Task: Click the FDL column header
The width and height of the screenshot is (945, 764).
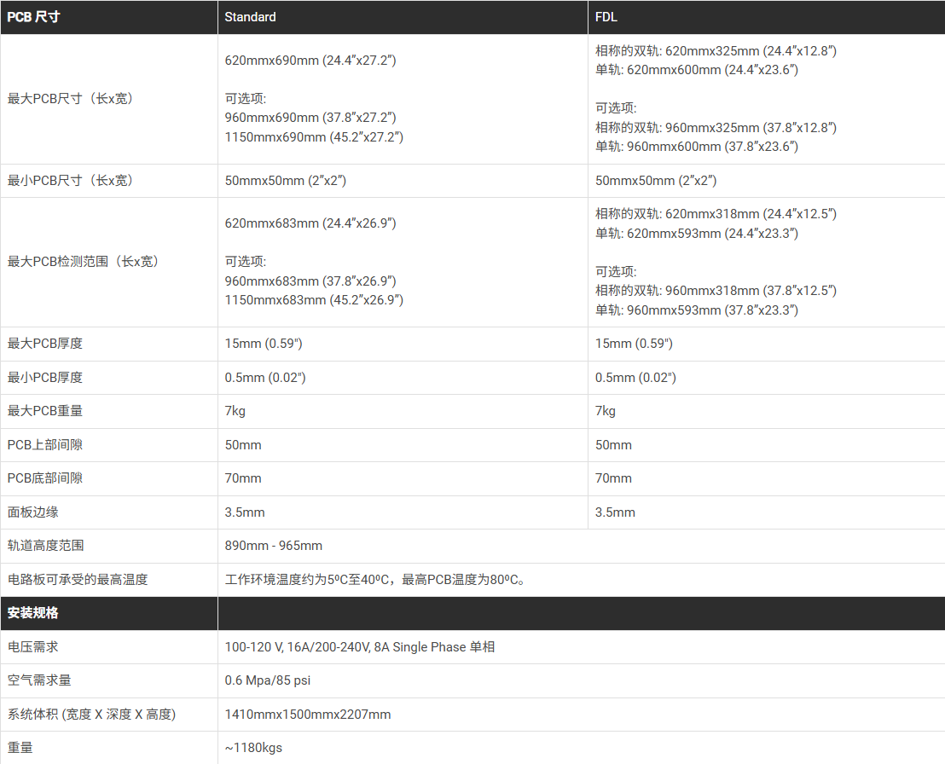Action: pyautogui.click(x=606, y=17)
